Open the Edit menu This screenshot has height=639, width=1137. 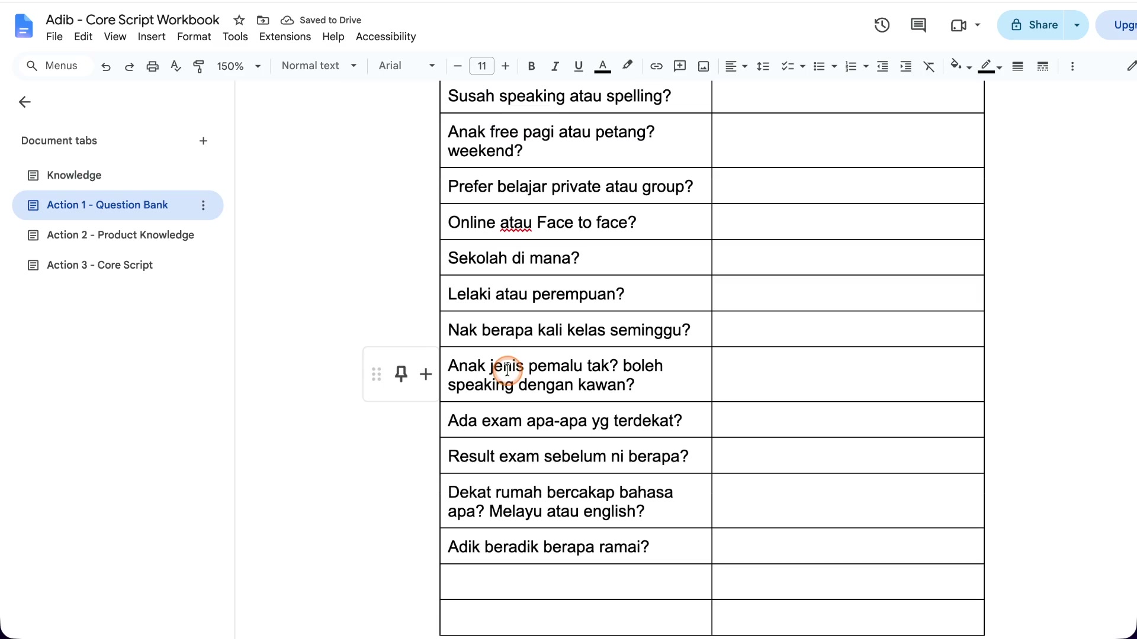[x=83, y=37]
